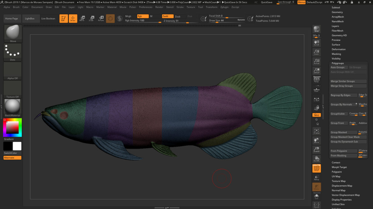Expand the Deformation sub-palette
The height and width of the screenshot is (209, 373).
click(338, 49)
